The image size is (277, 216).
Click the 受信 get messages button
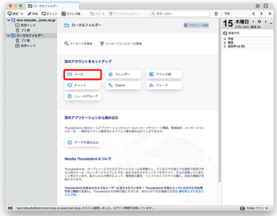(13, 14)
